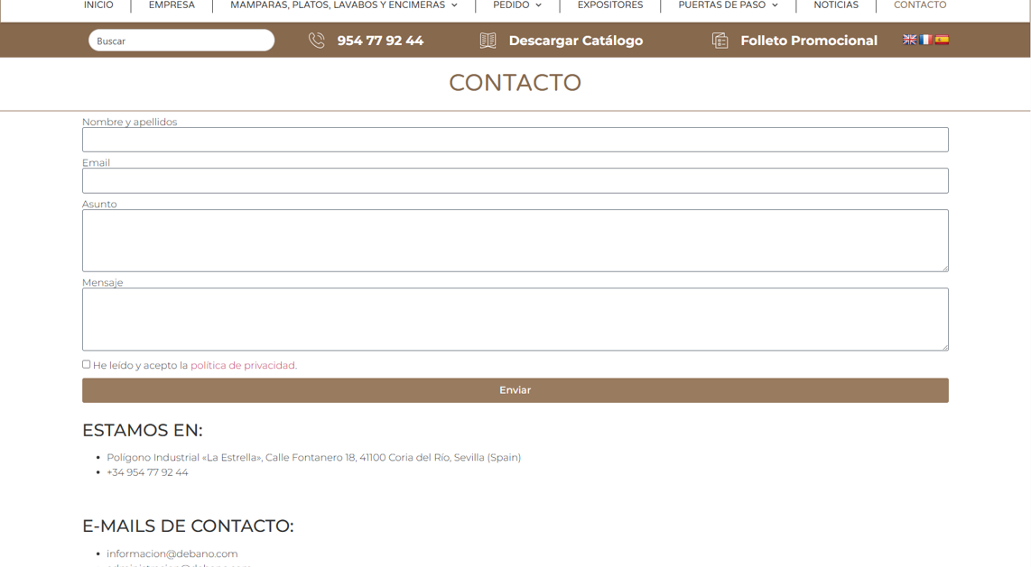Tick the privacy policy acceptance checkbox
This screenshot has width=1031, height=567.
[87, 364]
